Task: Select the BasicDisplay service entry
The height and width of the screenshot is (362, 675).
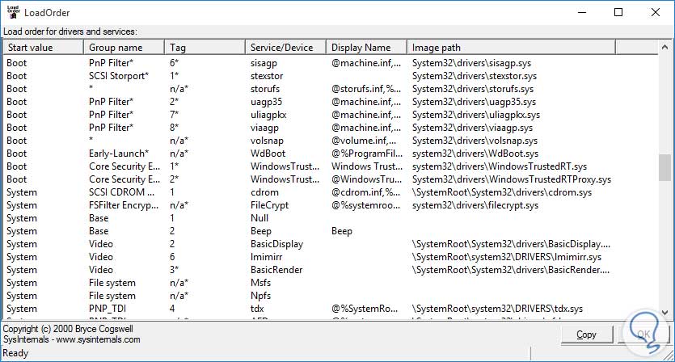Action: point(276,244)
